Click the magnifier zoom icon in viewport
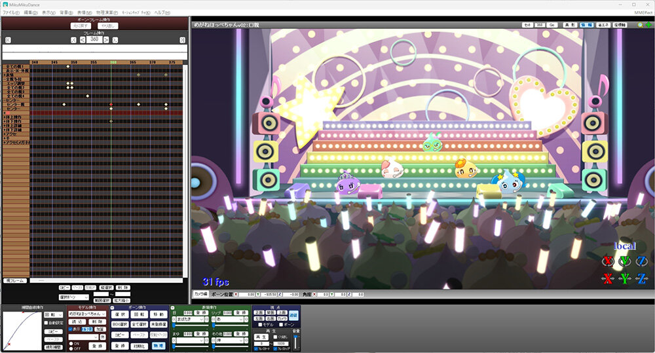The image size is (655, 353). point(640,25)
